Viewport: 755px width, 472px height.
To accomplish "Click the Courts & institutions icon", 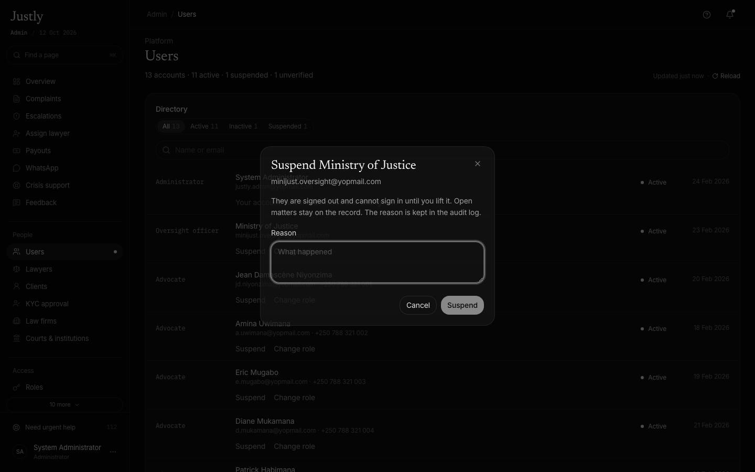I will coord(17,338).
